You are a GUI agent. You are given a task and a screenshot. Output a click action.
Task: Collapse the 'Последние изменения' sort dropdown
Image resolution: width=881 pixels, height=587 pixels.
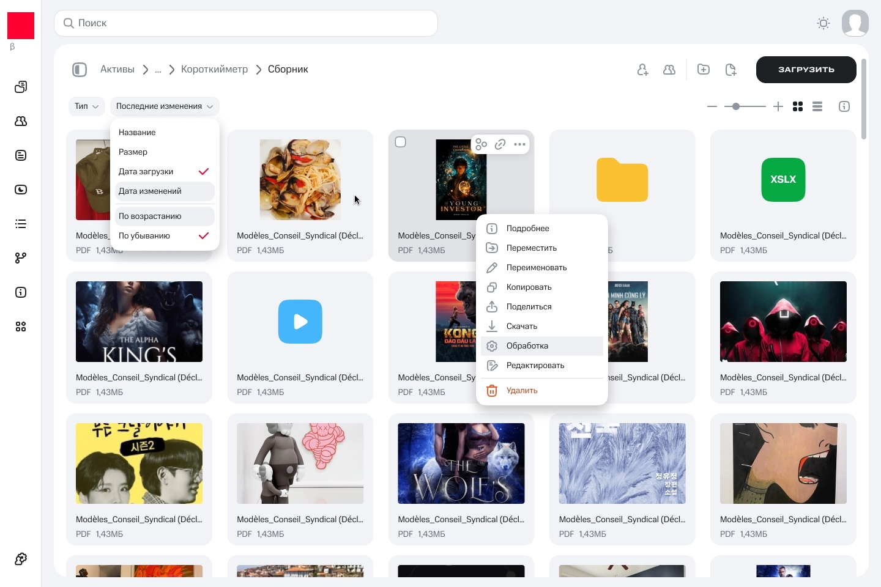point(164,106)
